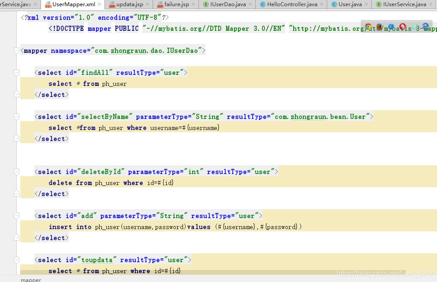Open in Opera browser icon
The height and width of the screenshot is (282, 437).
coord(403,27)
